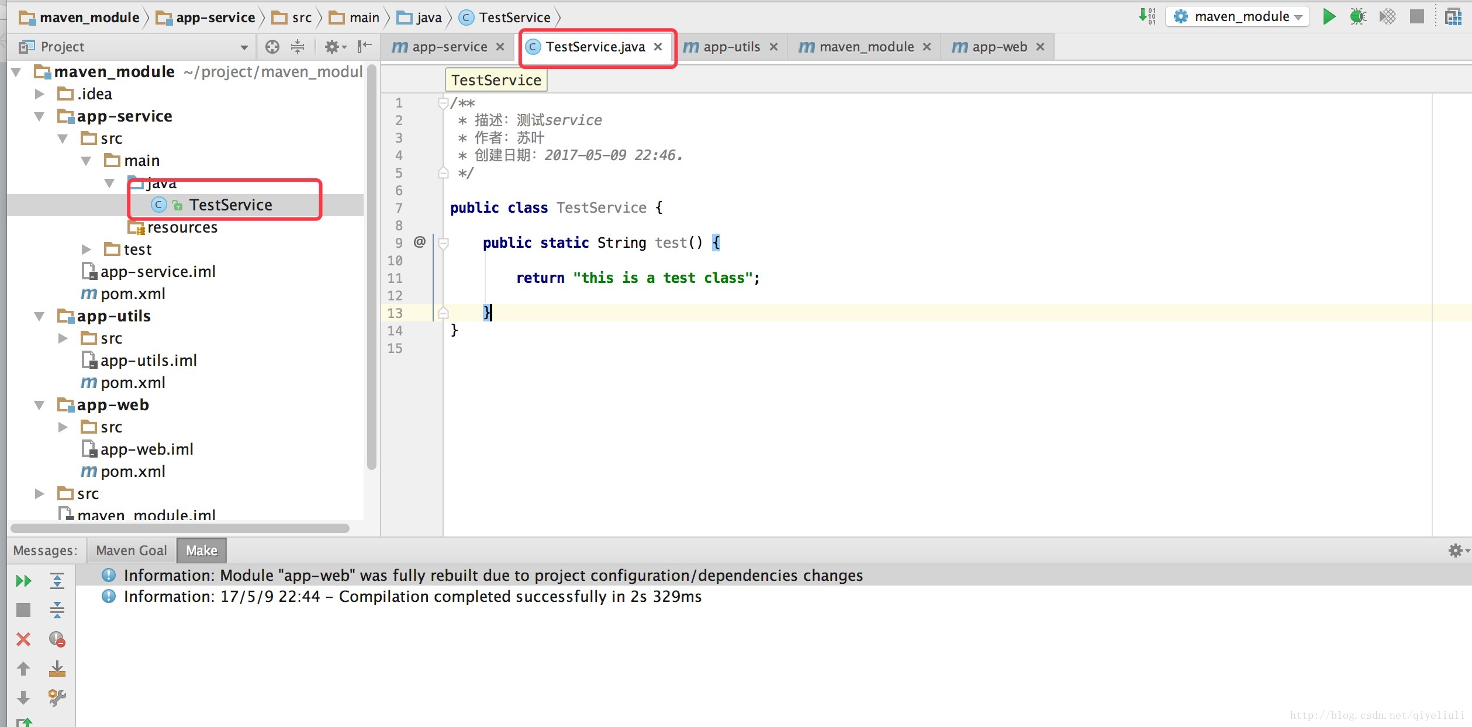
Task: Collapse app-web module node
Action: coord(40,405)
